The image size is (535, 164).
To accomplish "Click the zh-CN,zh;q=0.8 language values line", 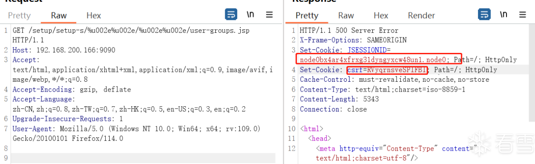I will tap(129, 109).
